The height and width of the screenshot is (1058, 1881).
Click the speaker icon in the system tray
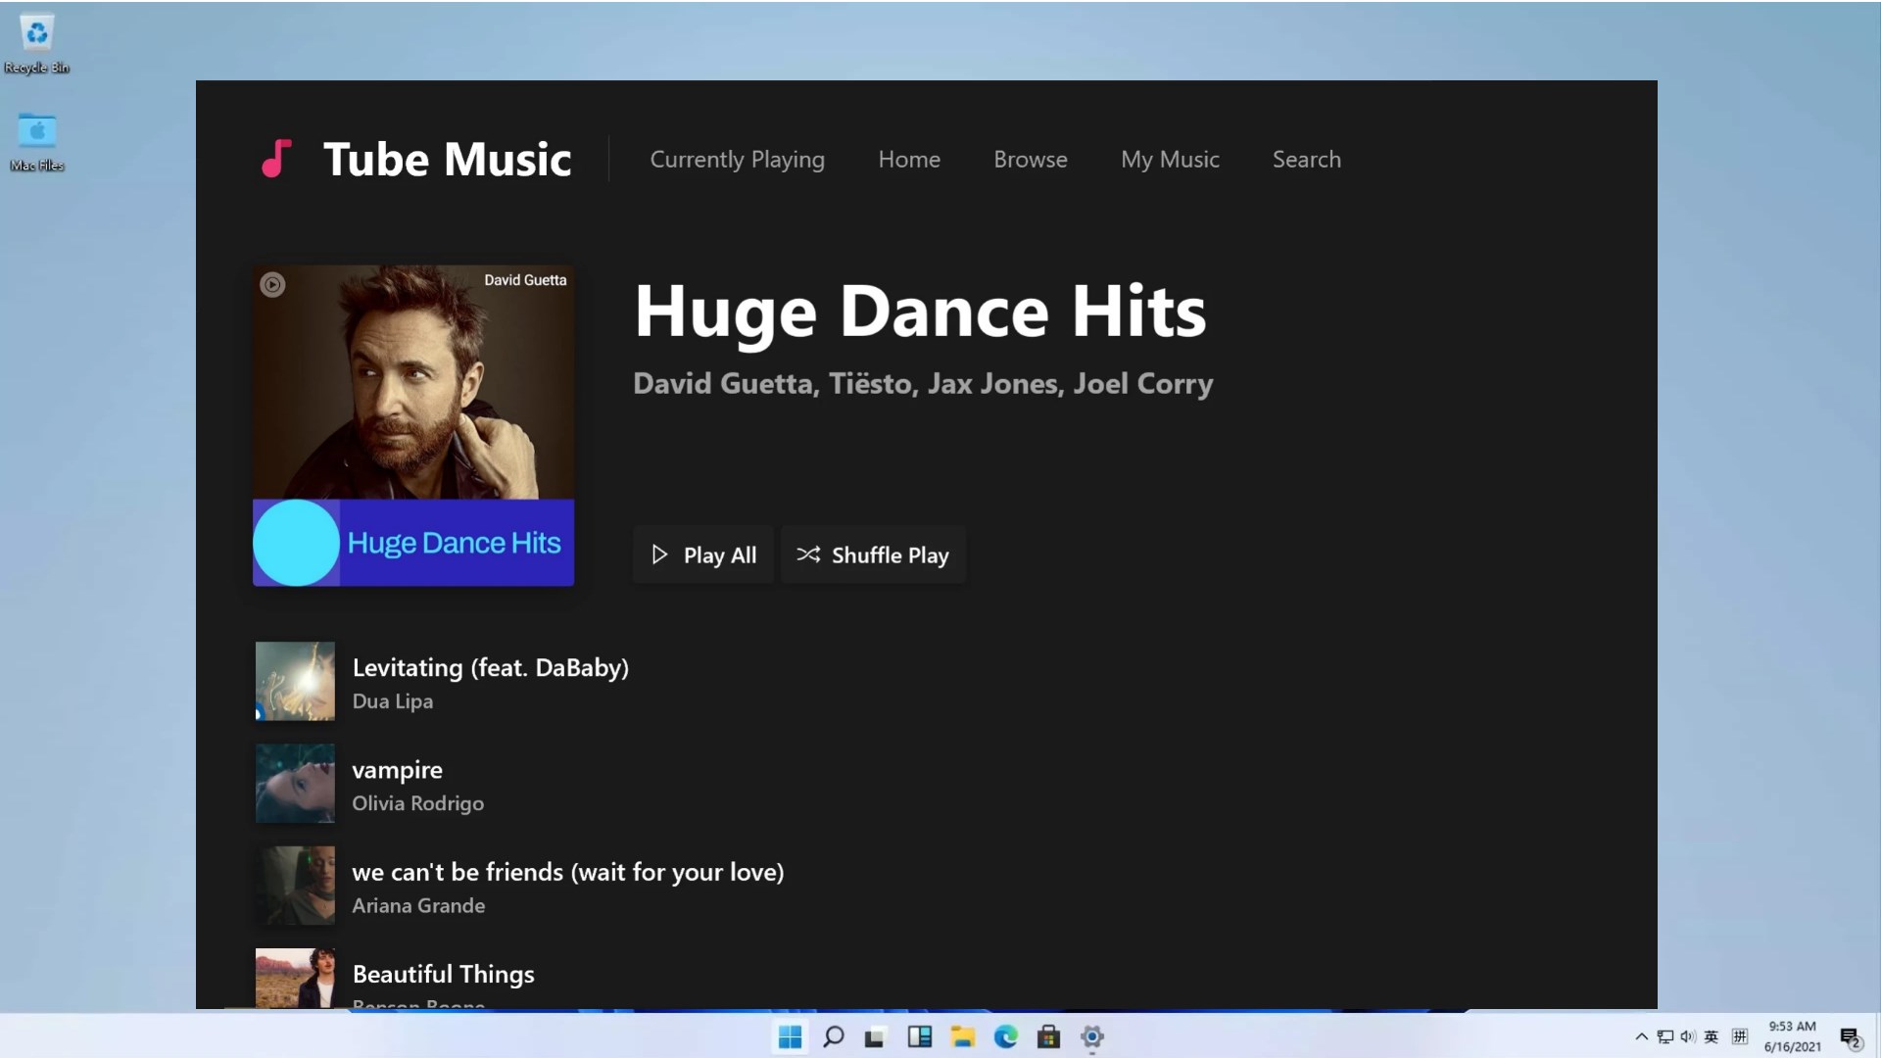[1686, 1036]
